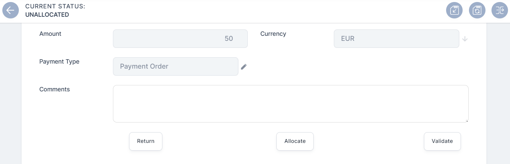The width and height of the screenshot is (510, 164).
Task: Click the Amount label
Action: click(x=50, y=34)
